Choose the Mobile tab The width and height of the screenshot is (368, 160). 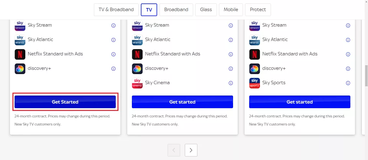pyautogui.click(x=231, y=10)
